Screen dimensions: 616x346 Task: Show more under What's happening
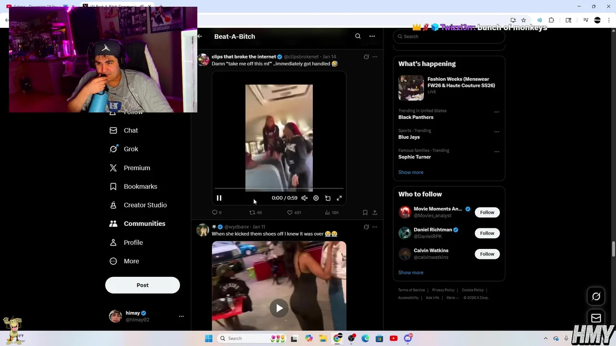click(411, 172)
